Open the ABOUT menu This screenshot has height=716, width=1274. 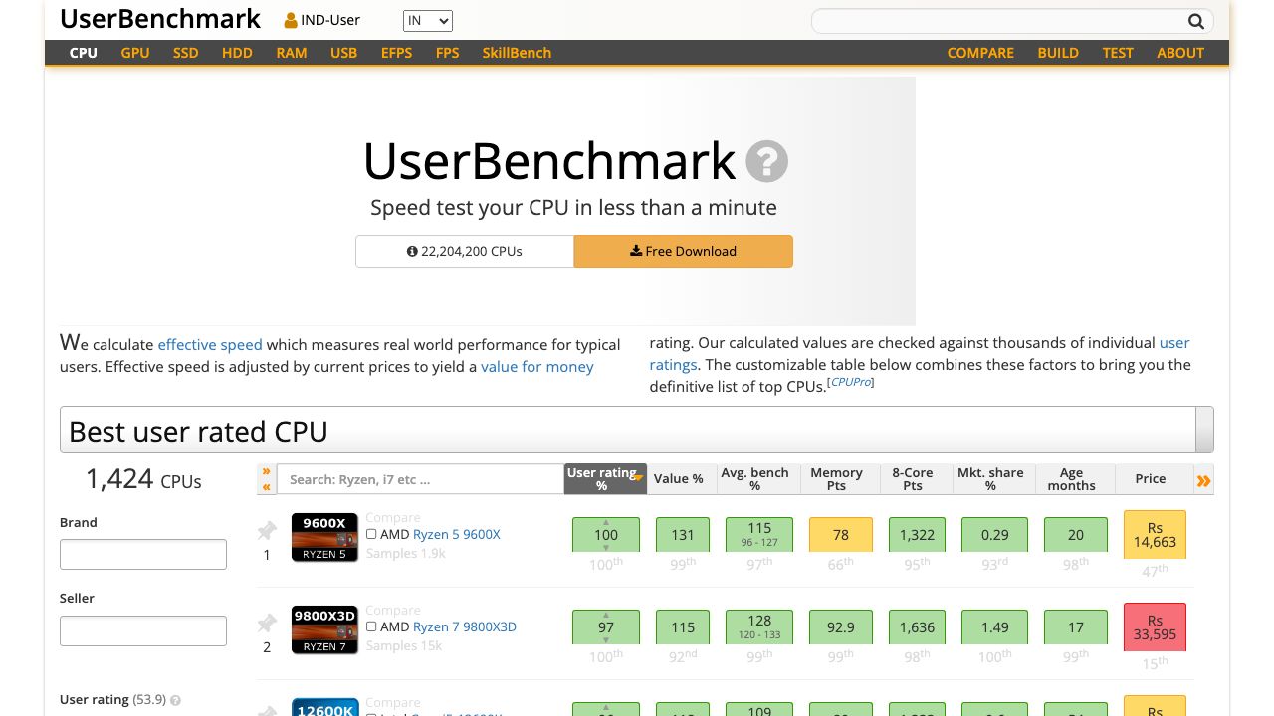tap(1180, 53)
